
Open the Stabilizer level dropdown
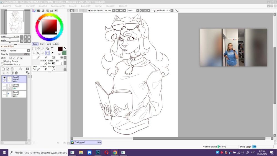point(172,11)
